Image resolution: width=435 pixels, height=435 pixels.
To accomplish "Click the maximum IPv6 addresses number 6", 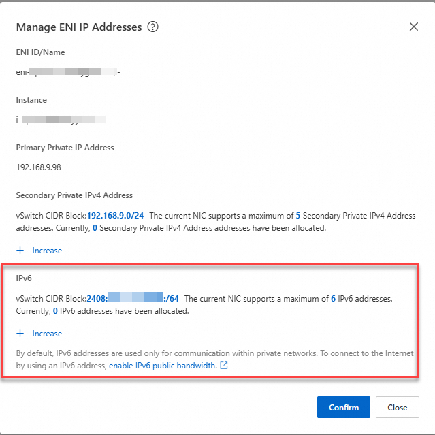I will 333,299.
